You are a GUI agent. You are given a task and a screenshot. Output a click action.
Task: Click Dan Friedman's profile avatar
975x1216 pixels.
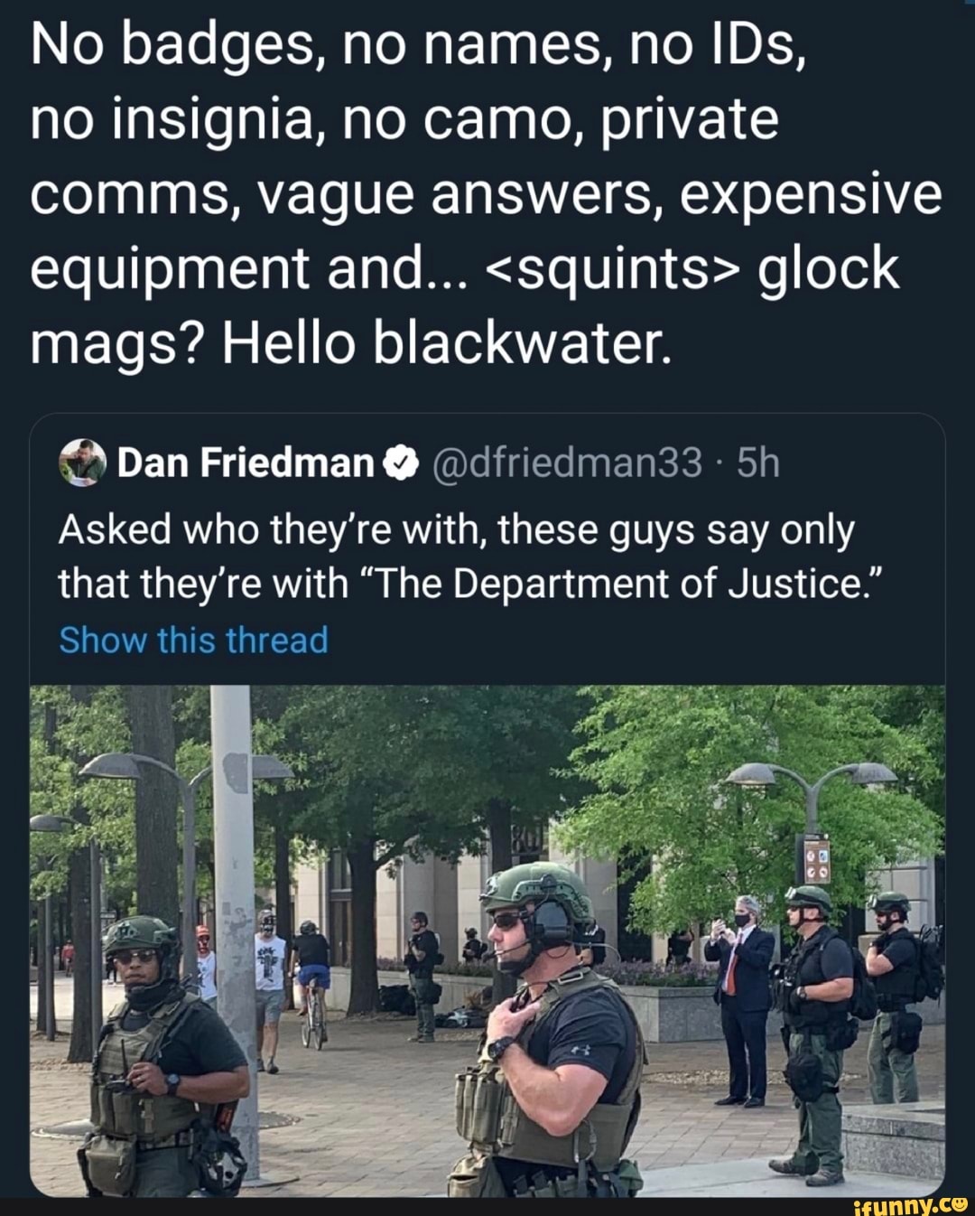click(83, 463)
